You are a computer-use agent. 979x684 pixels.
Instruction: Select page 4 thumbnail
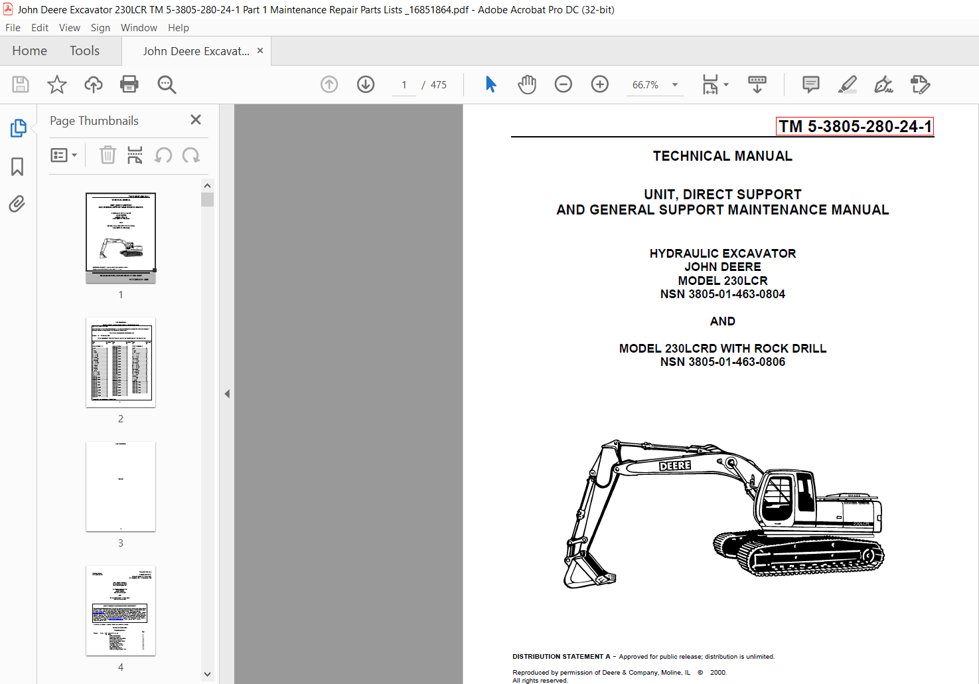click(x=121, y=611)
